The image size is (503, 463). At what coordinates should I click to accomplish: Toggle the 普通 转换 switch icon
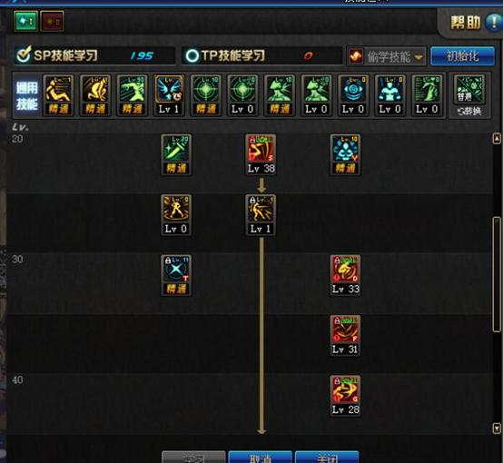pyautogui.click(x=469, y=95)
